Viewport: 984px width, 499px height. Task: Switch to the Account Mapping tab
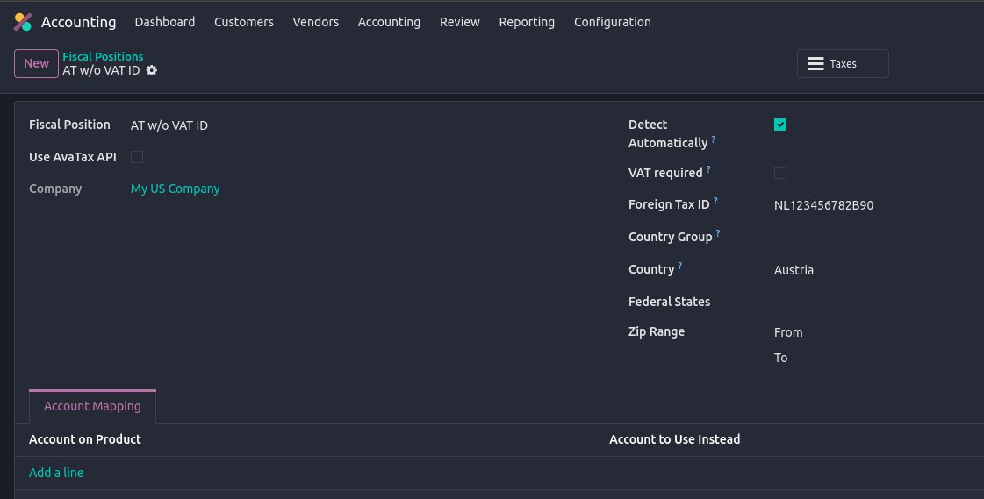click(92, 406)
